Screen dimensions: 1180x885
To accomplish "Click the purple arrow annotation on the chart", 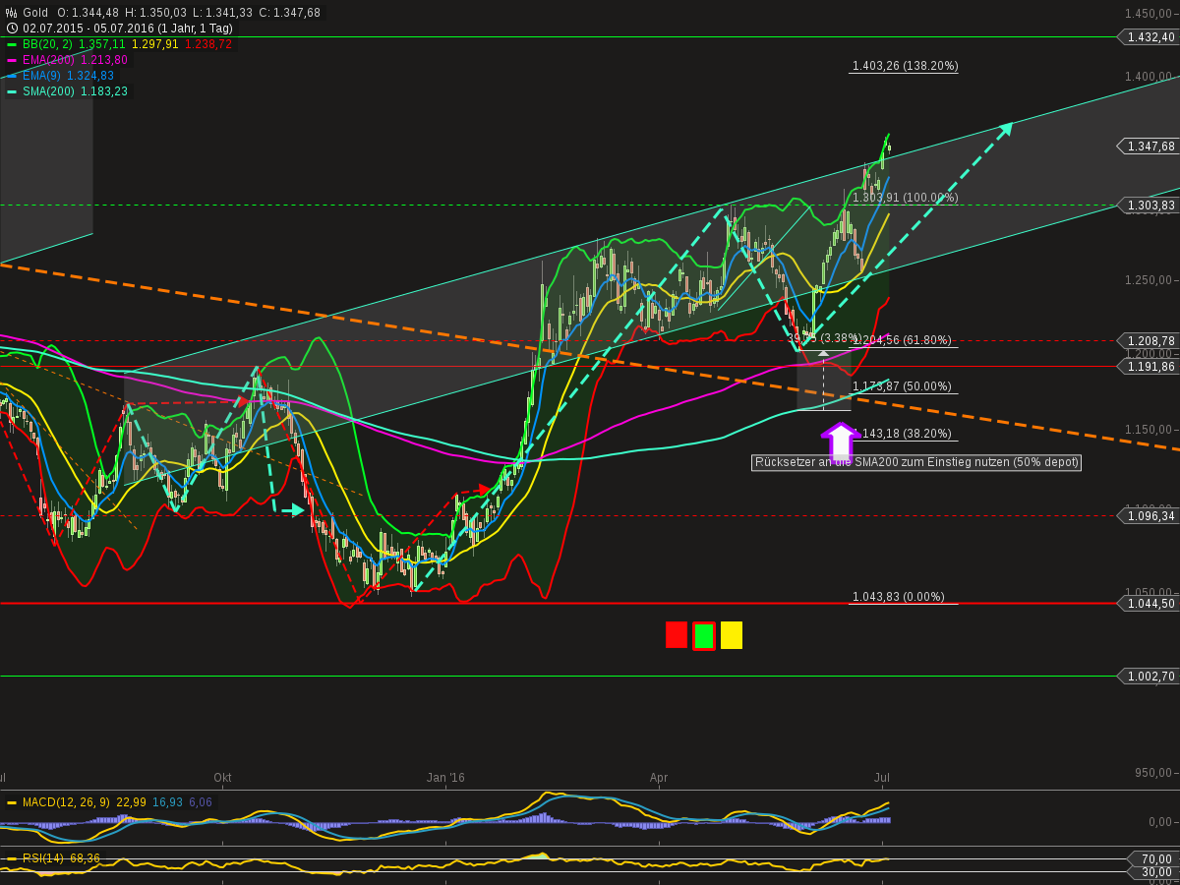I will pyautogui.click(x=841, y=438).
